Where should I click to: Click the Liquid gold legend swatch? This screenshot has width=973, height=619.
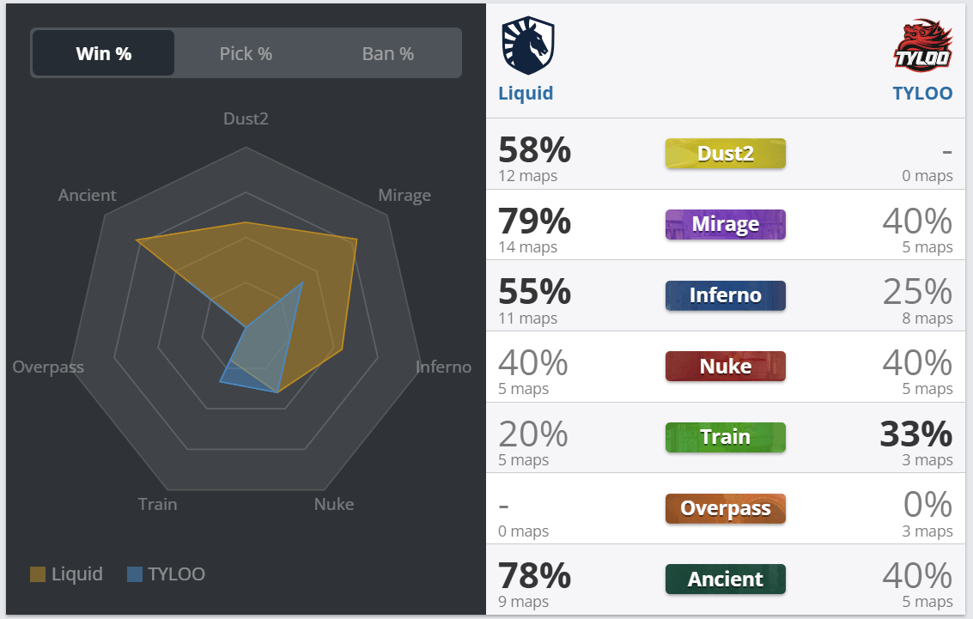(38, 574)
